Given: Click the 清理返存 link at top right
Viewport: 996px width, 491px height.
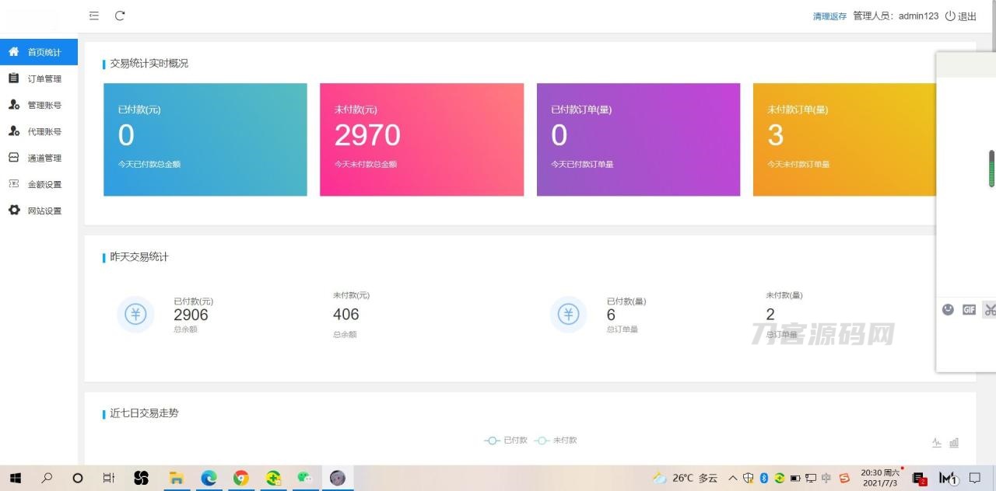Looking at the screenshot, I should point(829,16).
